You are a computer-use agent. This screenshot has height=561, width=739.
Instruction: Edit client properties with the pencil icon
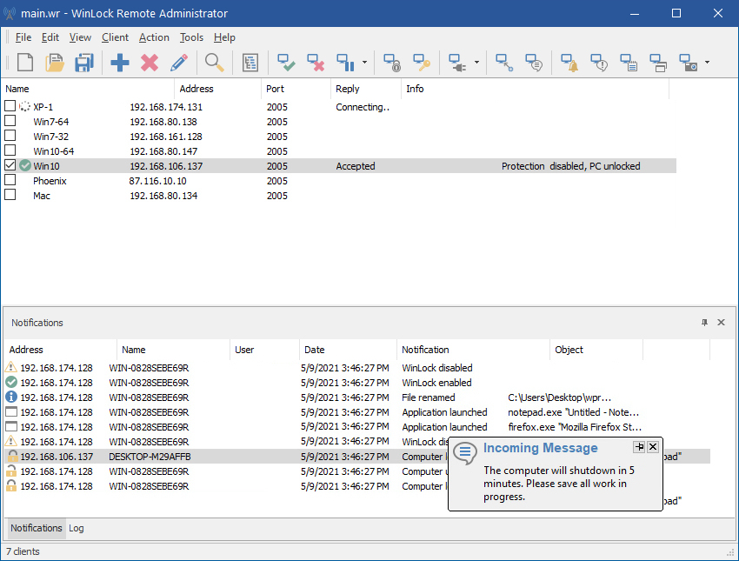click(x=178, y=62)
